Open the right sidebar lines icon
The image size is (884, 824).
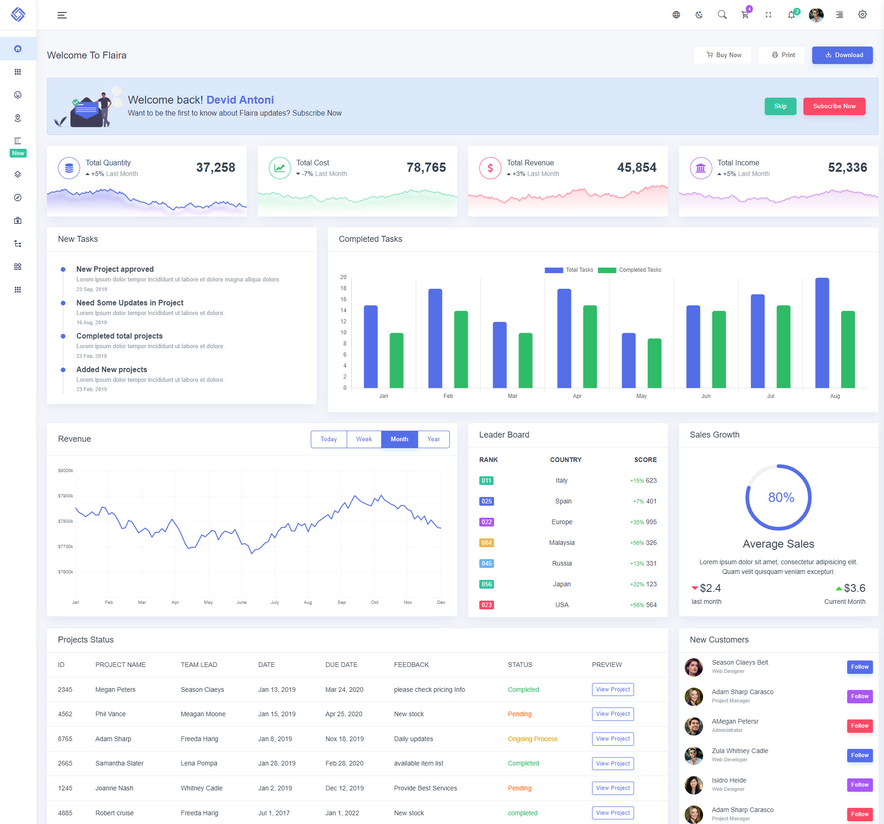click(x=839, y=15)
